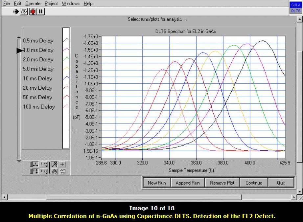
Task: Open the Y-axis format y.yy dropdown
Action: 44,171
